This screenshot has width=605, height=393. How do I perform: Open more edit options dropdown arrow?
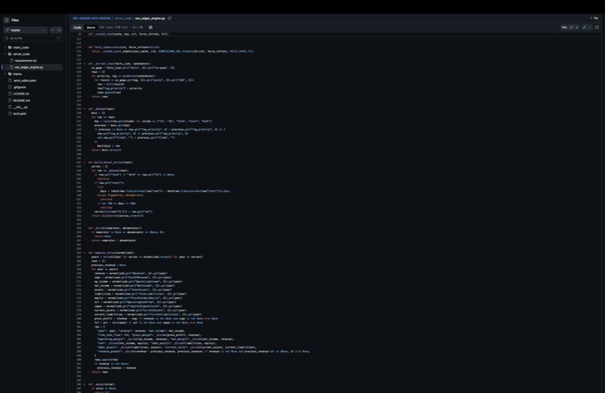coord(589,28)
